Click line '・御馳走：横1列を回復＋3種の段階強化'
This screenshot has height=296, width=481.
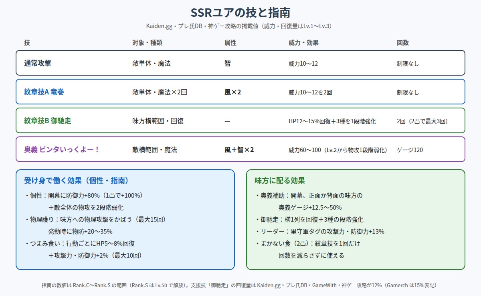[x=309, y=220]
